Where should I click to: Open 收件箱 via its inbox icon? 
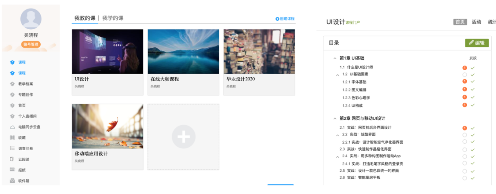coord(12,181)
